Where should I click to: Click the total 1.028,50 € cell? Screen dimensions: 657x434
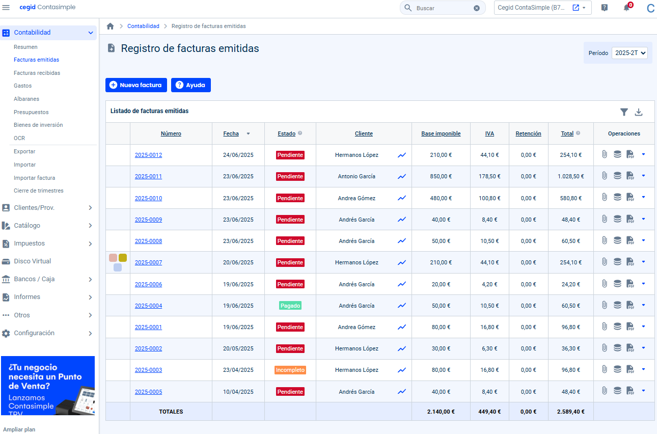(570, 176)
